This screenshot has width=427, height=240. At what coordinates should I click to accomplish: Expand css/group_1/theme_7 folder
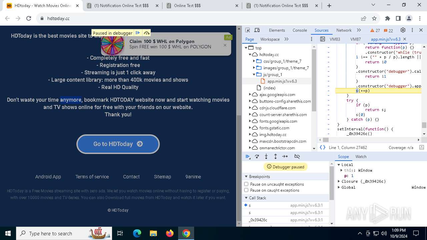pyautogui.click(x=254, y=61)
